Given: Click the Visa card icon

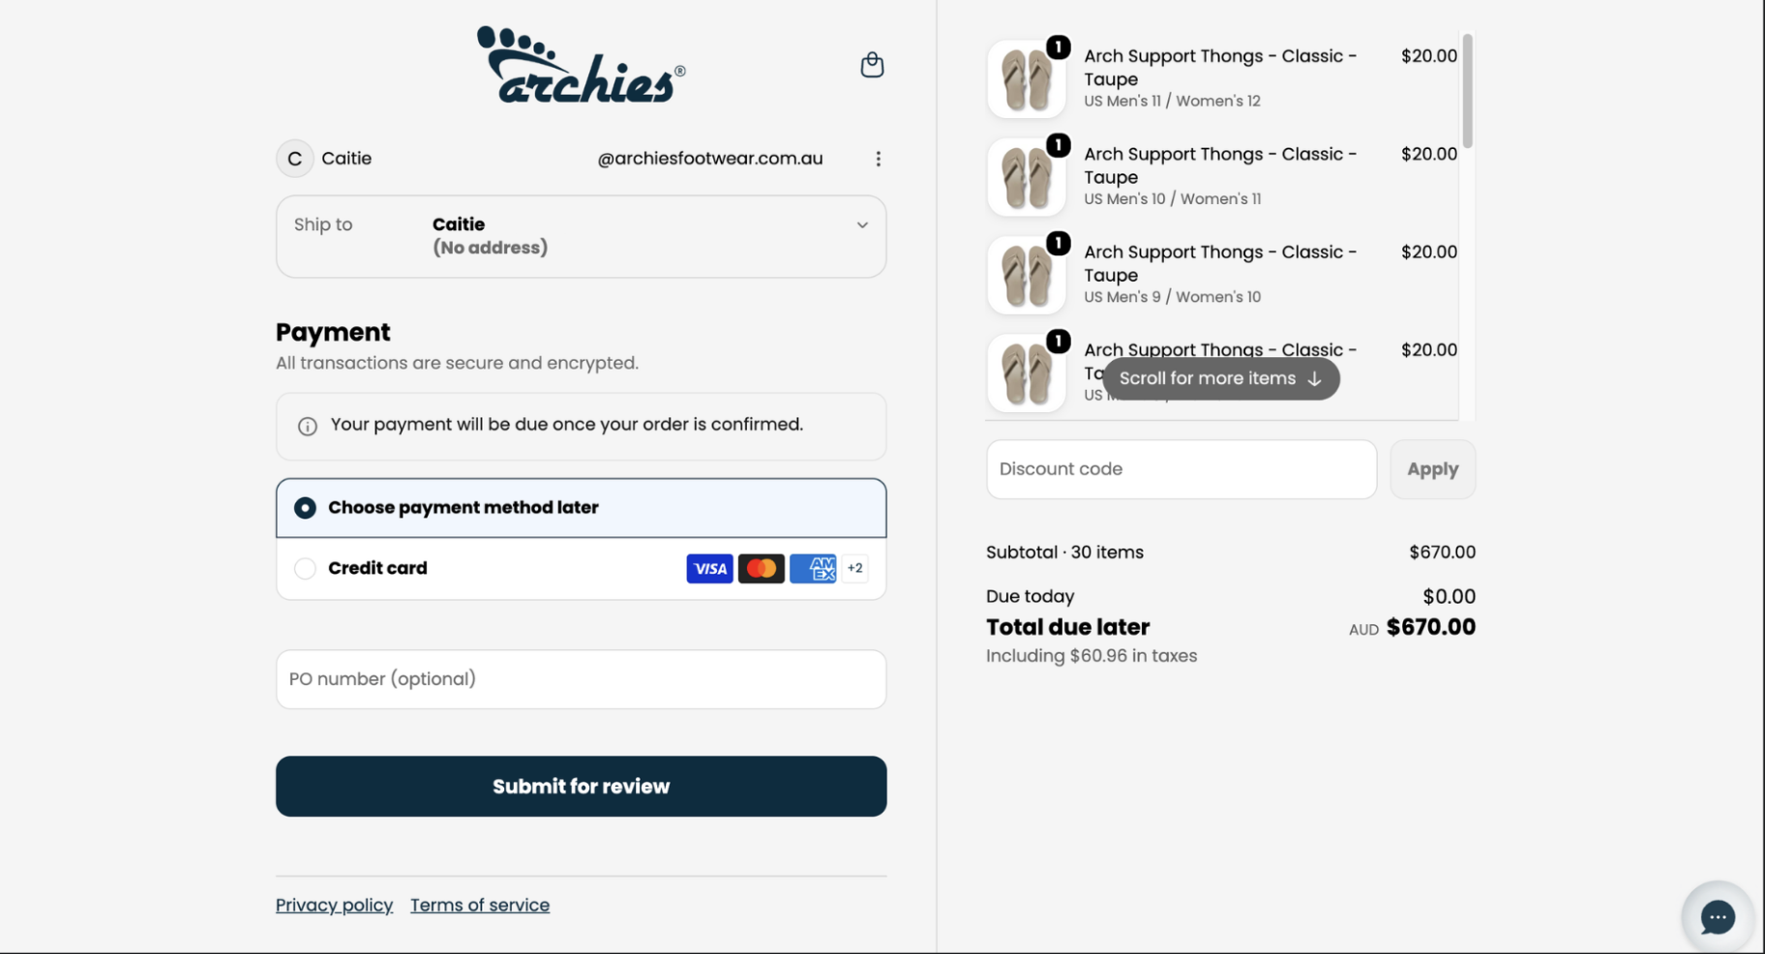Looking at the screenshot, I should tap(709, 568).
